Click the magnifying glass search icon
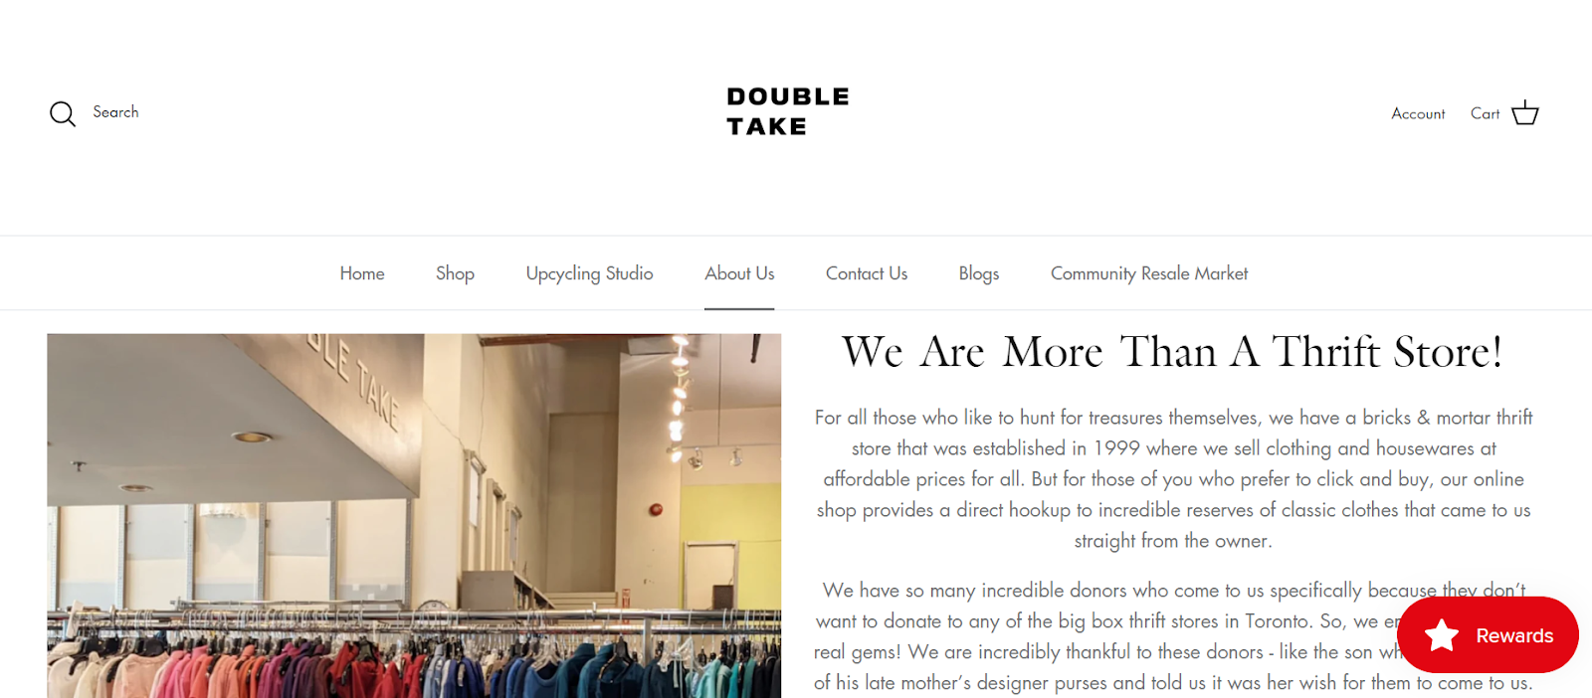This screenshot has height=698, width=1592. (x=63, y=113)
